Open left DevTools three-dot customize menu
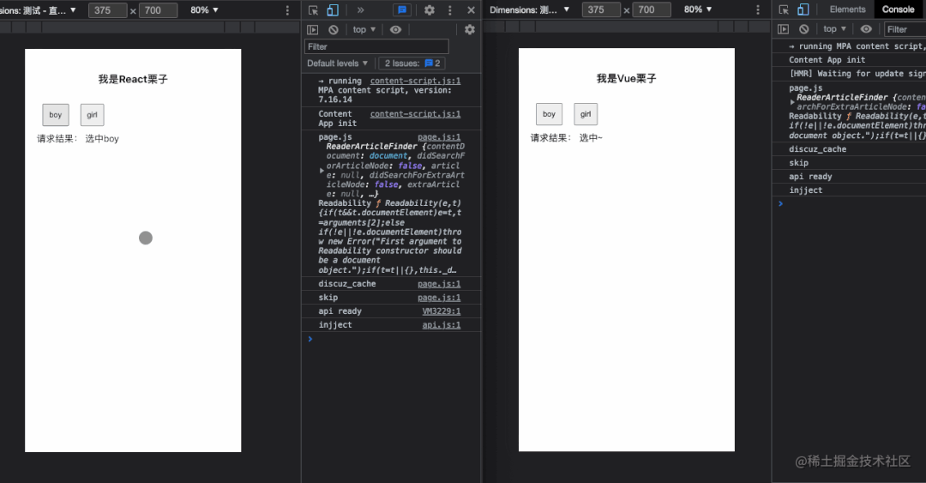This screenshot has width=926, height=483. (450, 10)
